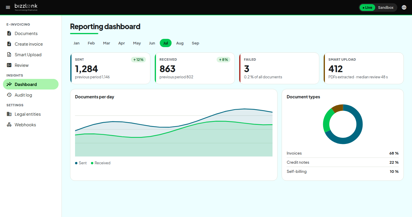Open Legal entities settings
The height and width of the screenshot is (217, 412).
click(x=31, y=114)
